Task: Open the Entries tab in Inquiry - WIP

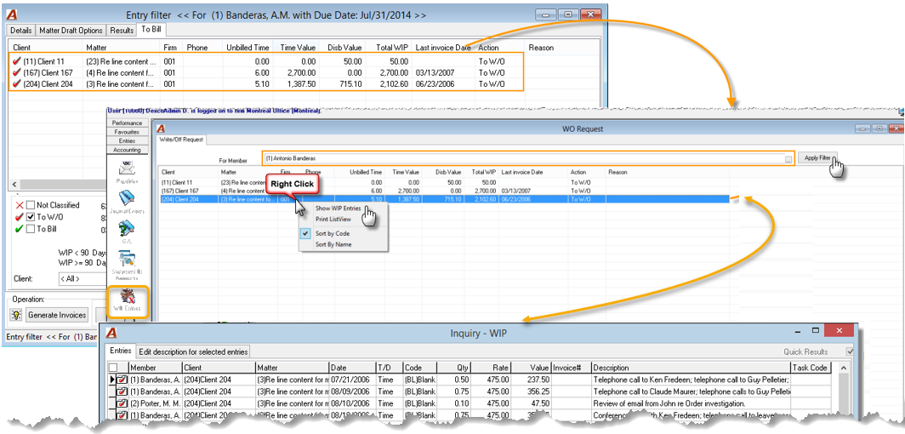Action: pos(120,351)
